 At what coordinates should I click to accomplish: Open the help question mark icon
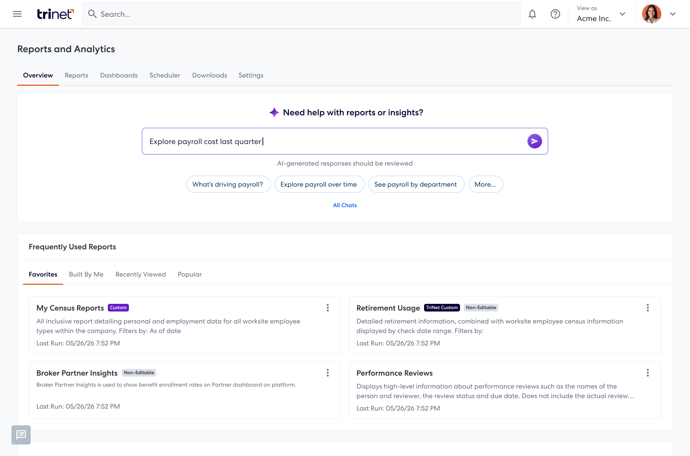555,14
